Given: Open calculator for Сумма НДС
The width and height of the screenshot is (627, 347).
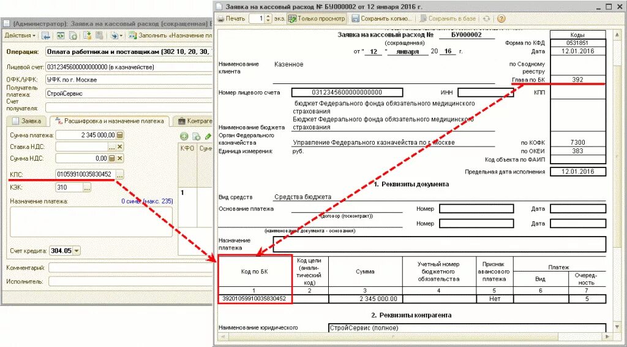Looking at the screenshot, I should 112,159.
